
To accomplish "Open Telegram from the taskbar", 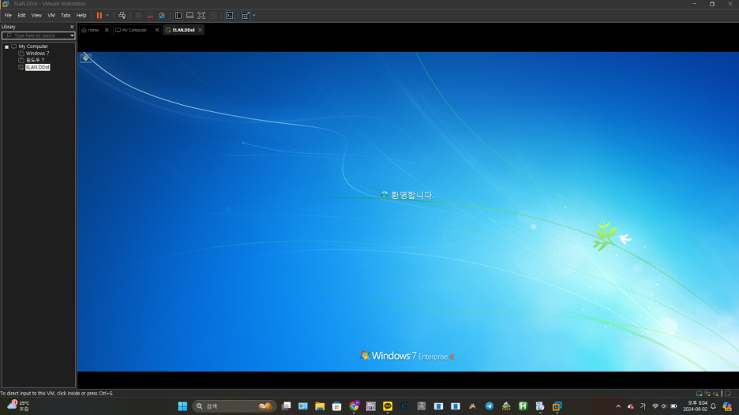I will pos(490,406).
